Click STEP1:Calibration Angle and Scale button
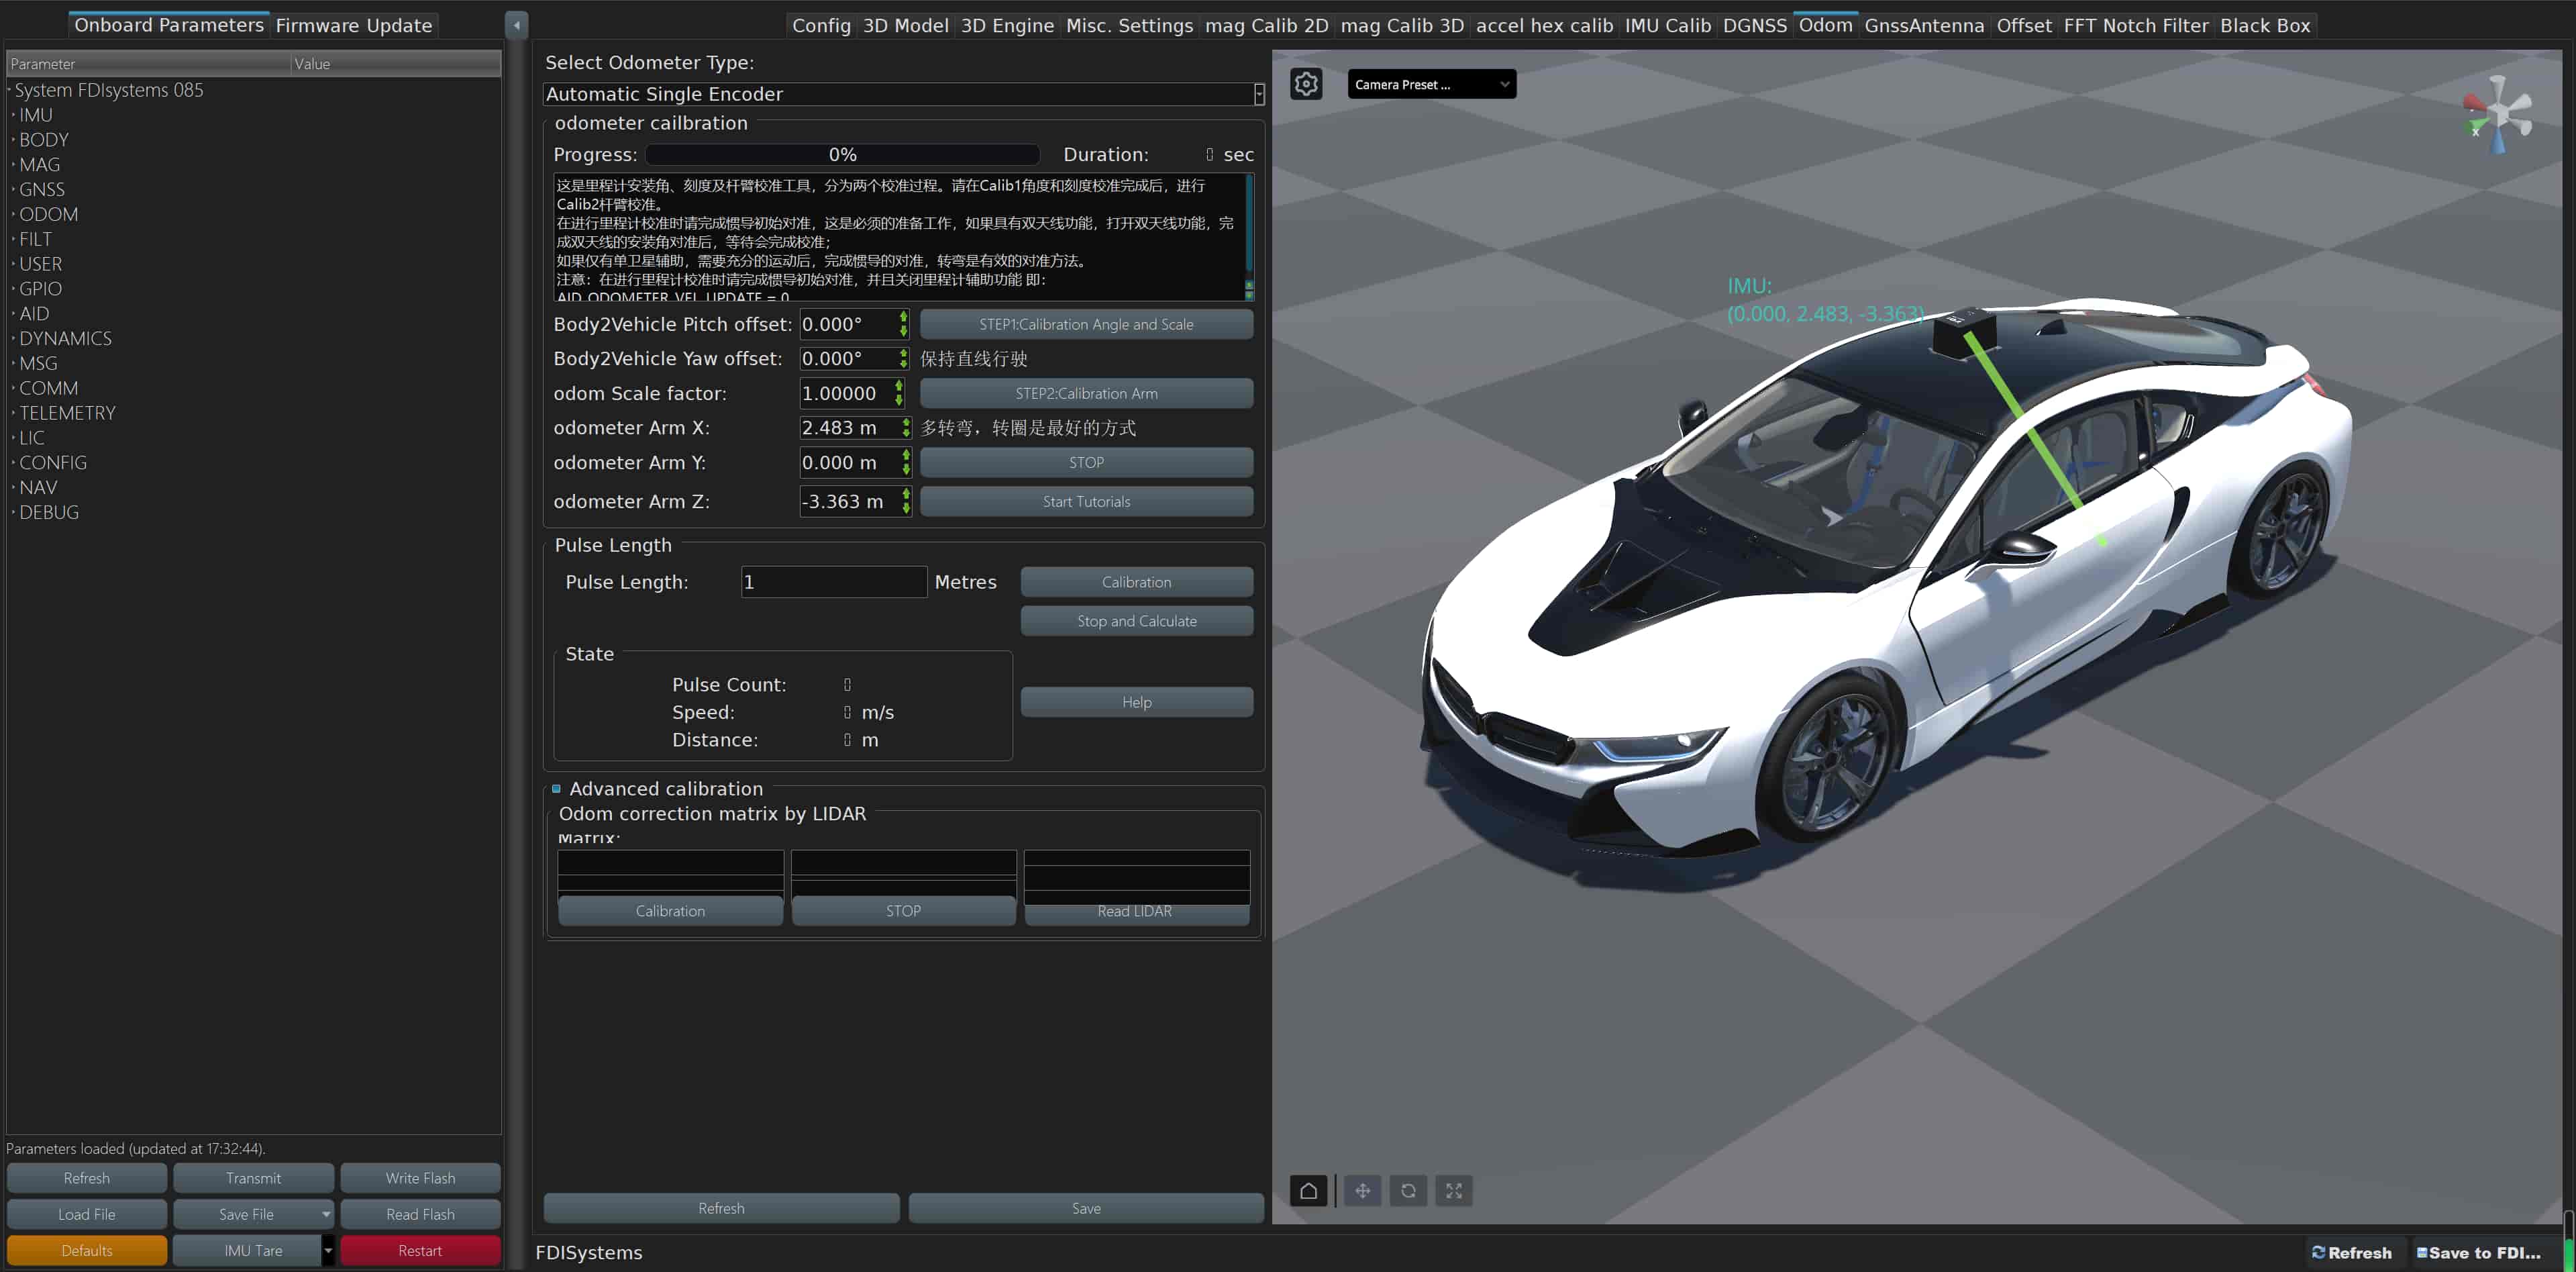Viewport: 2576px width, 1272px height. point(1085,324)
